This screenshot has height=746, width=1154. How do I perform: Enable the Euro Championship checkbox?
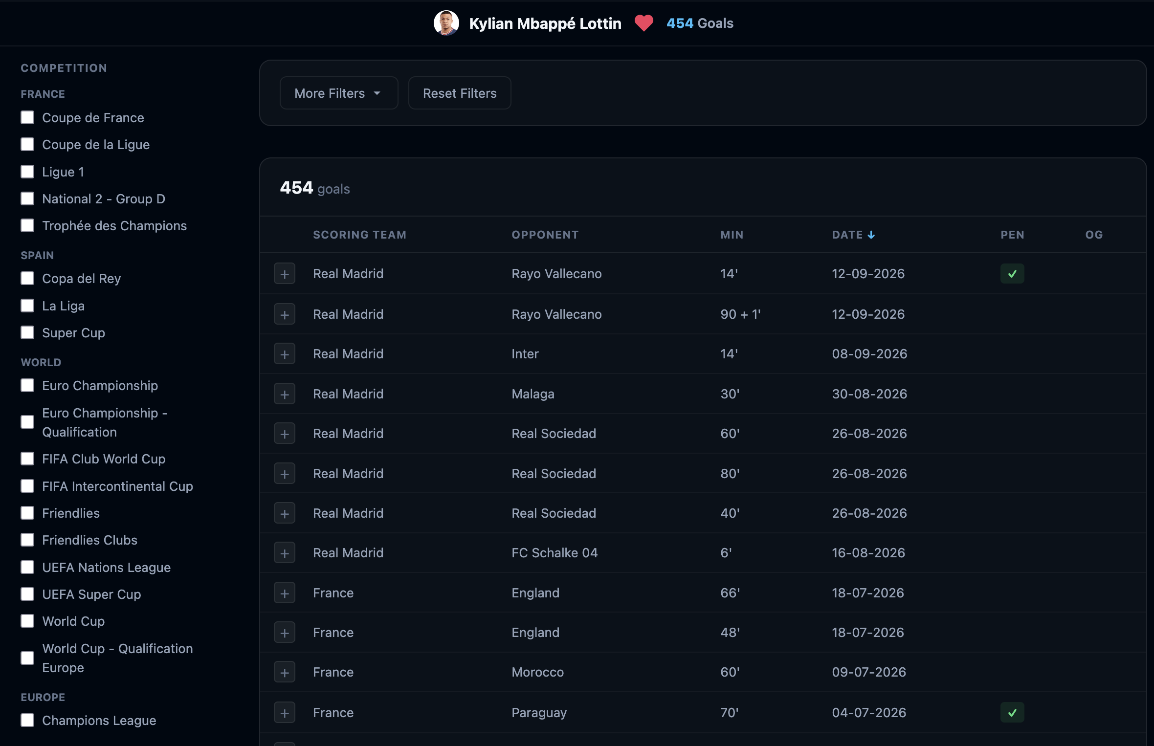(x=27, y=385)
